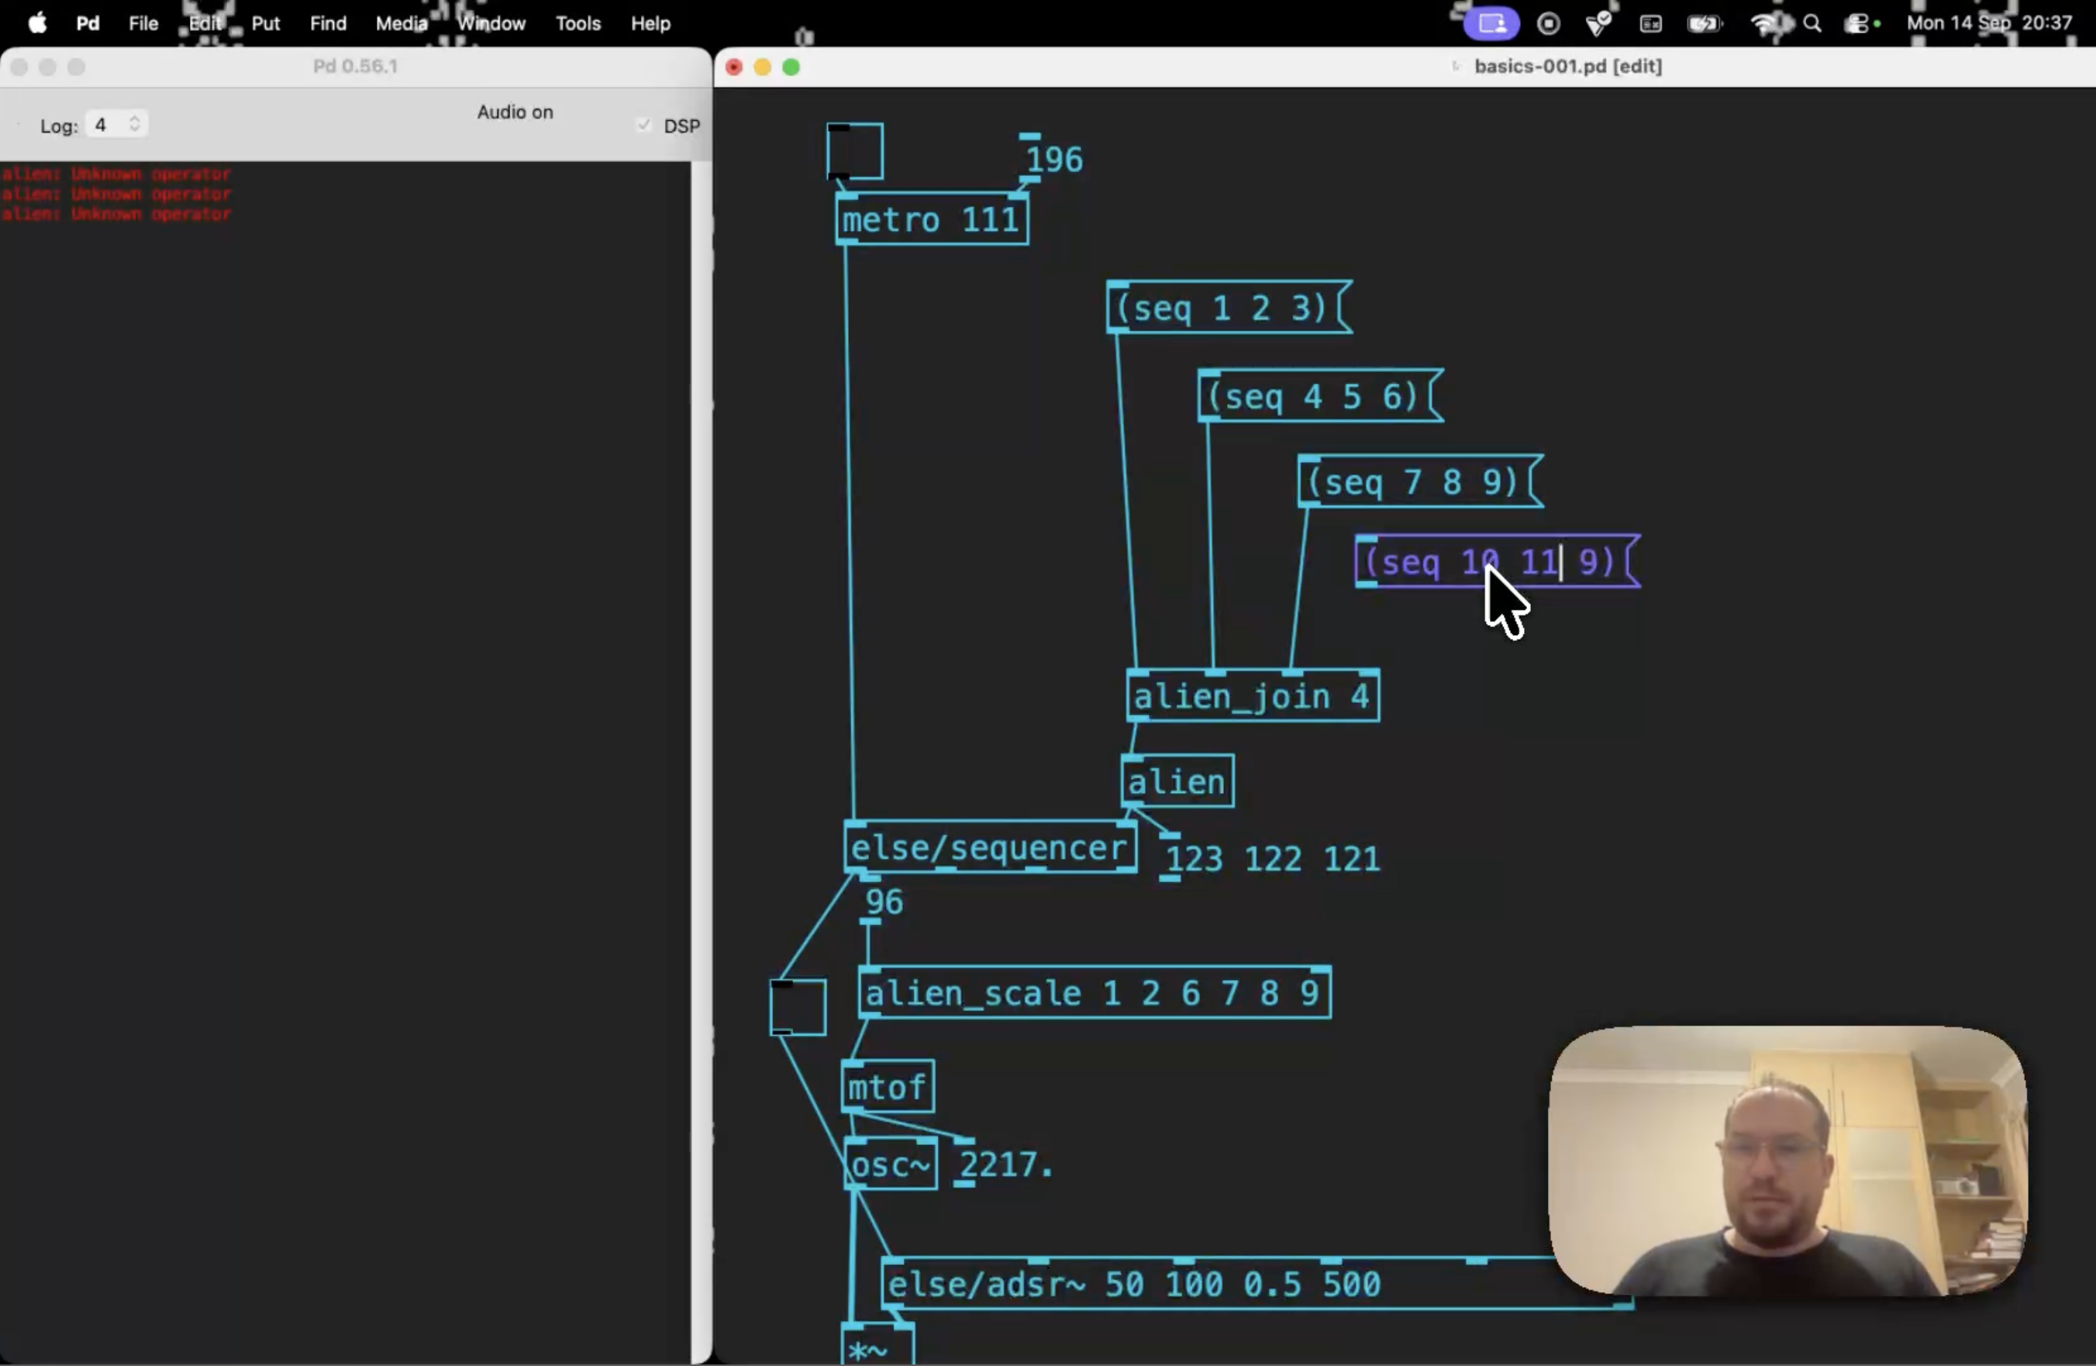Open the Tools menu

[577, 24]
